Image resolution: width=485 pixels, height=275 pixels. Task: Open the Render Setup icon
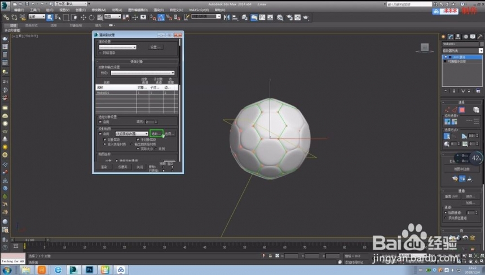(x=289, y=18)
